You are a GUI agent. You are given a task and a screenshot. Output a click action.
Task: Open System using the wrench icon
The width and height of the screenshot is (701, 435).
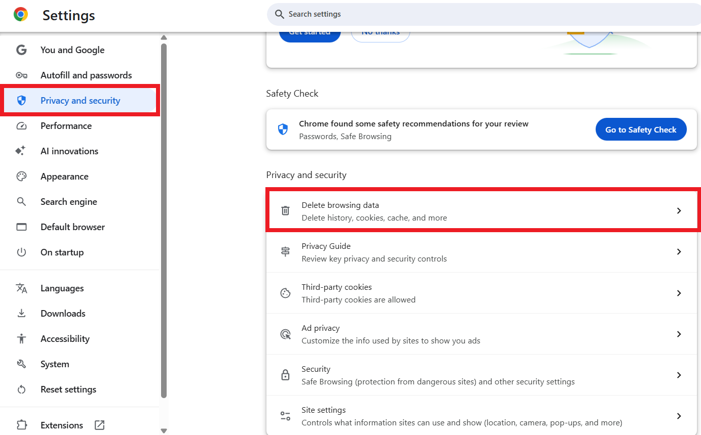pos(22,364)
